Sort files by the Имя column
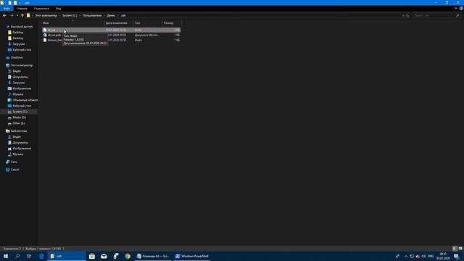464x261 pixels. click(x=72, y=22)
